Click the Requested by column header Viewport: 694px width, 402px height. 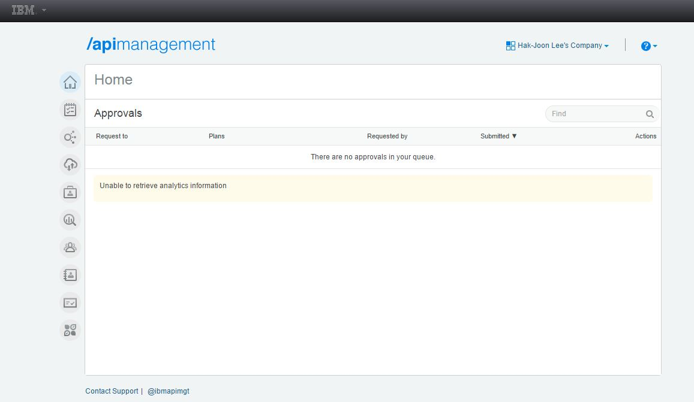tap(387, 136)
